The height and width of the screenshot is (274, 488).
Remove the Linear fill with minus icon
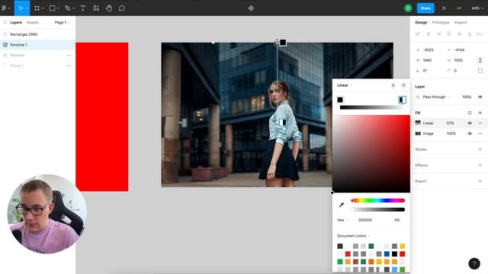coord(480,123)
